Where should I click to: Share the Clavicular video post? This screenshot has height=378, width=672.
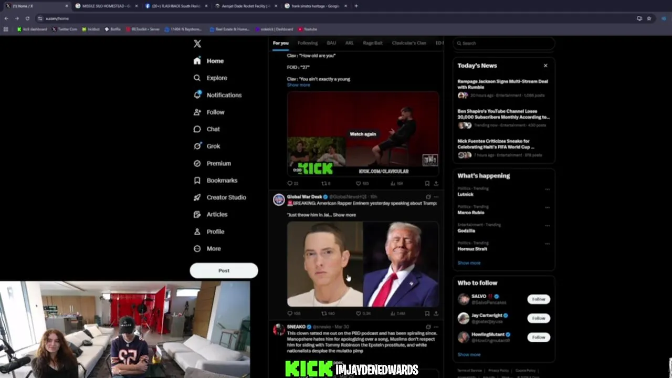pyautogui.click(x=436, y=183)
